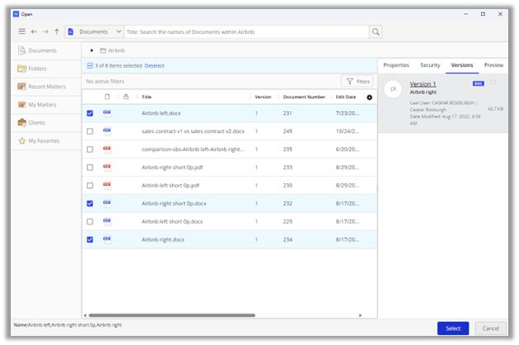Click the horizontal scrollbar thumb
This screenshot has width=519, height=345.
pyautogui.click(x=172, y=315)
